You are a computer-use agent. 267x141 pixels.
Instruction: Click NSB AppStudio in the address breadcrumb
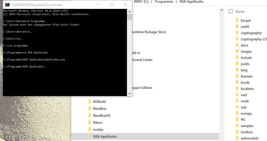pos(191,2)
